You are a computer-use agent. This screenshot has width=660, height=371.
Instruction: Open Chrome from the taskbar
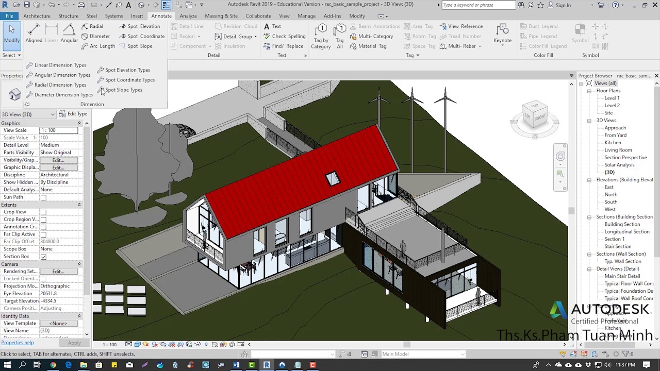pyautogui.click(x=53, y=365)
